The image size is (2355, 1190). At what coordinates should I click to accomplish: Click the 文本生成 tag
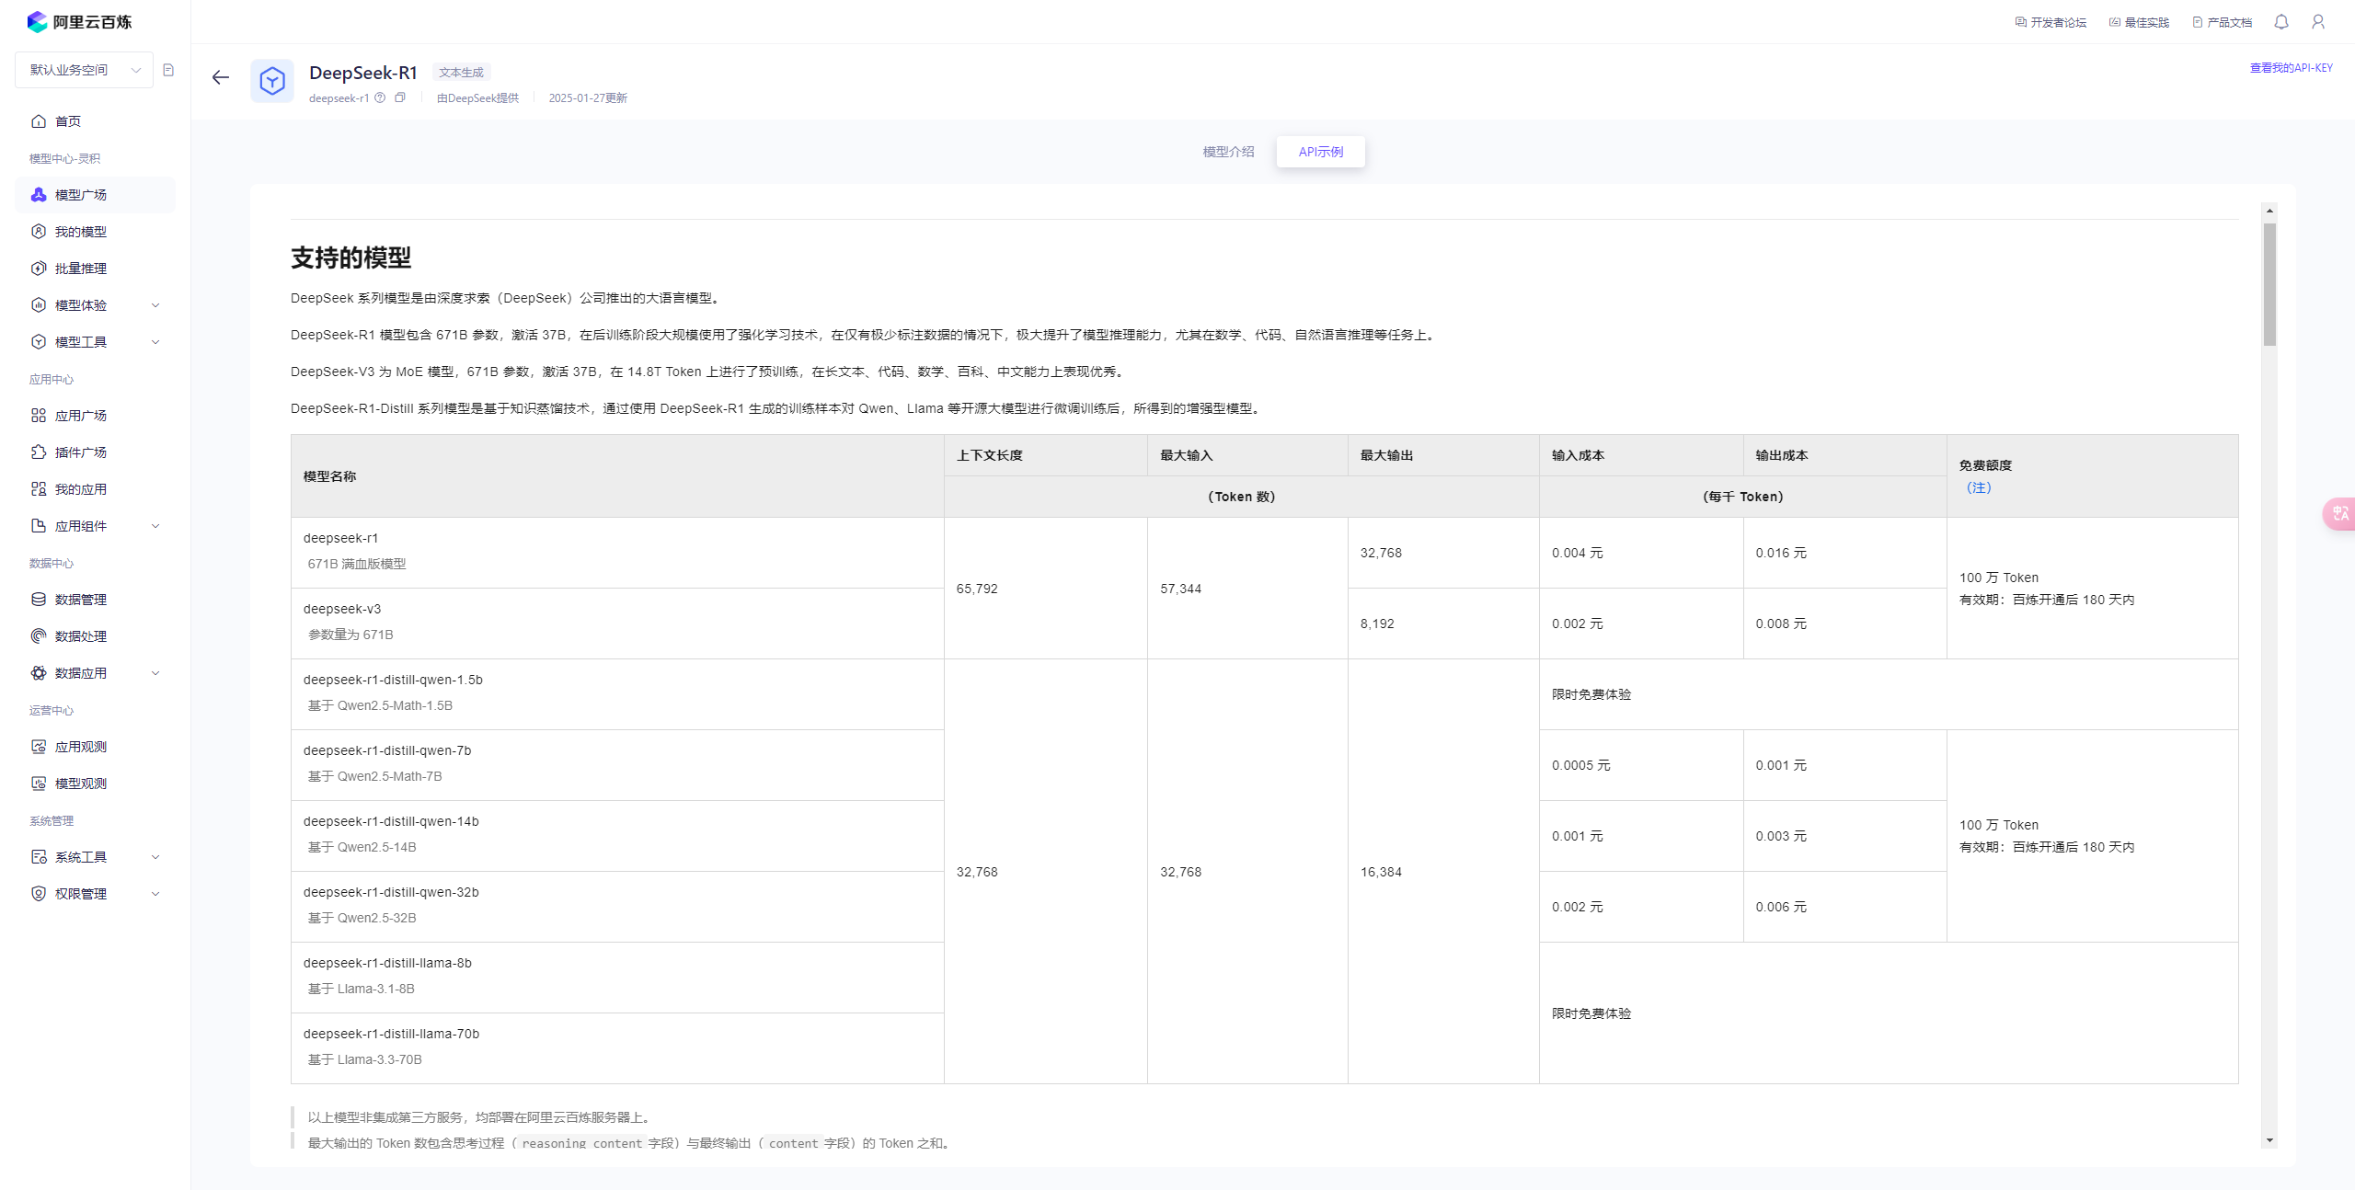click(x=461, y=72)
